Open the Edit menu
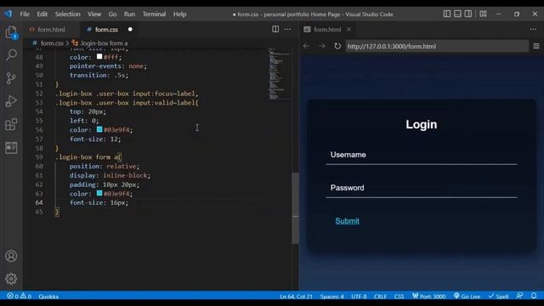Viewport: 544px width, 306px height. point(42,14)
